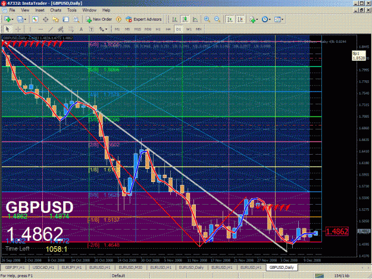Switch to the GBPJPY,H1 chart tab
Viewport: 372px width, 279px height.
15,267
